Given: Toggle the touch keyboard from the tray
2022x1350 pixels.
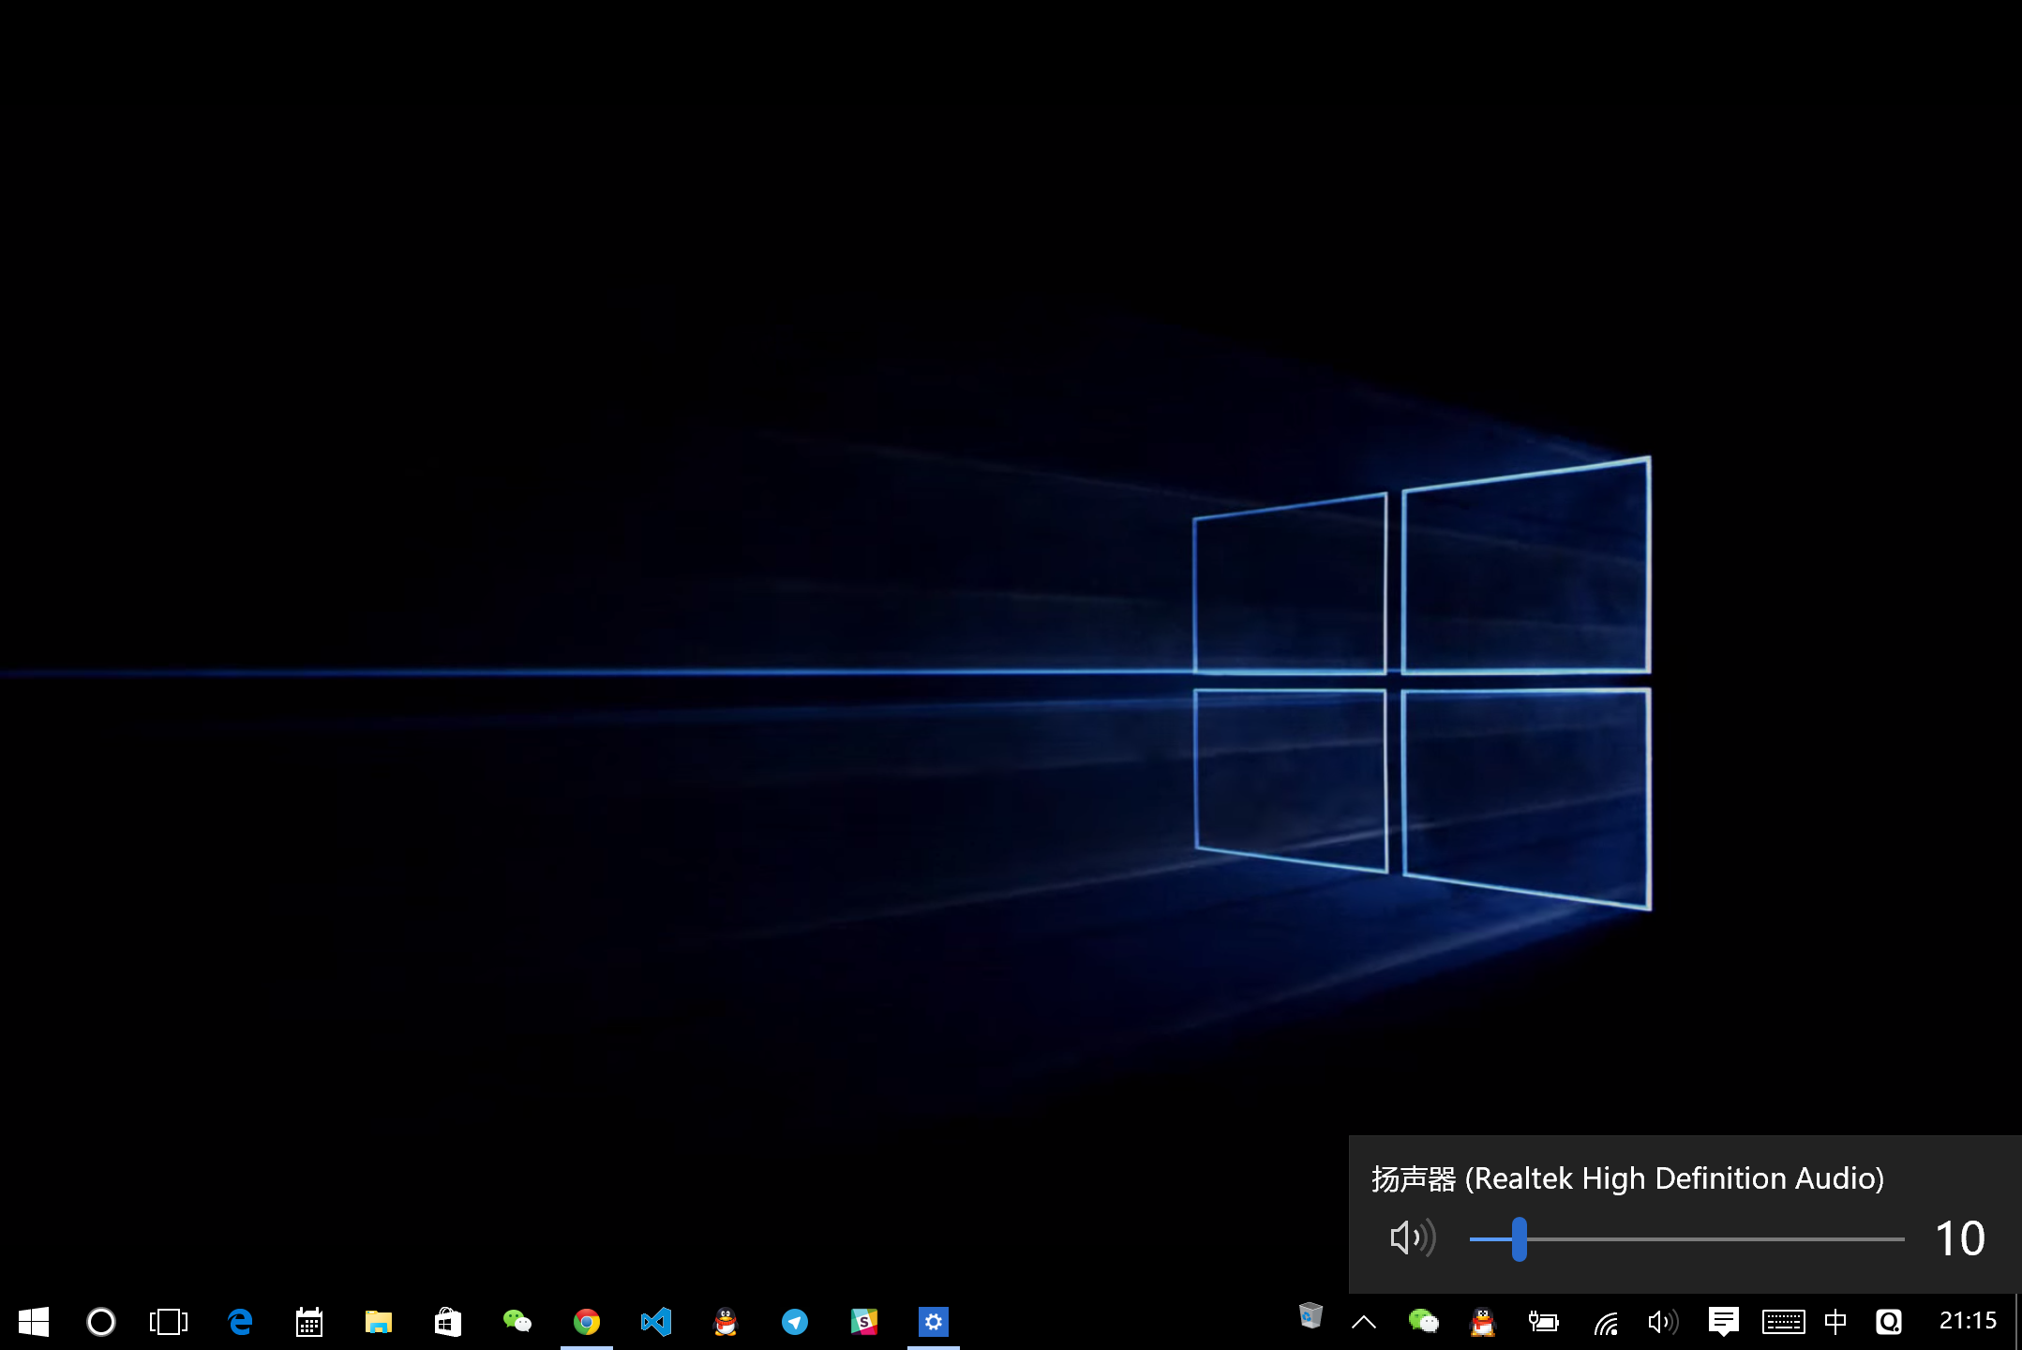Looking at the screenshot, I should point(1785,1322).
